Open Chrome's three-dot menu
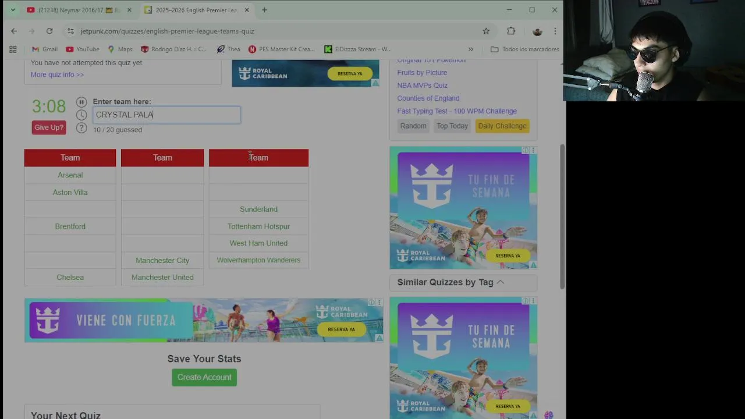The width and height of the screenshot is (745, 419). point(555,31)
